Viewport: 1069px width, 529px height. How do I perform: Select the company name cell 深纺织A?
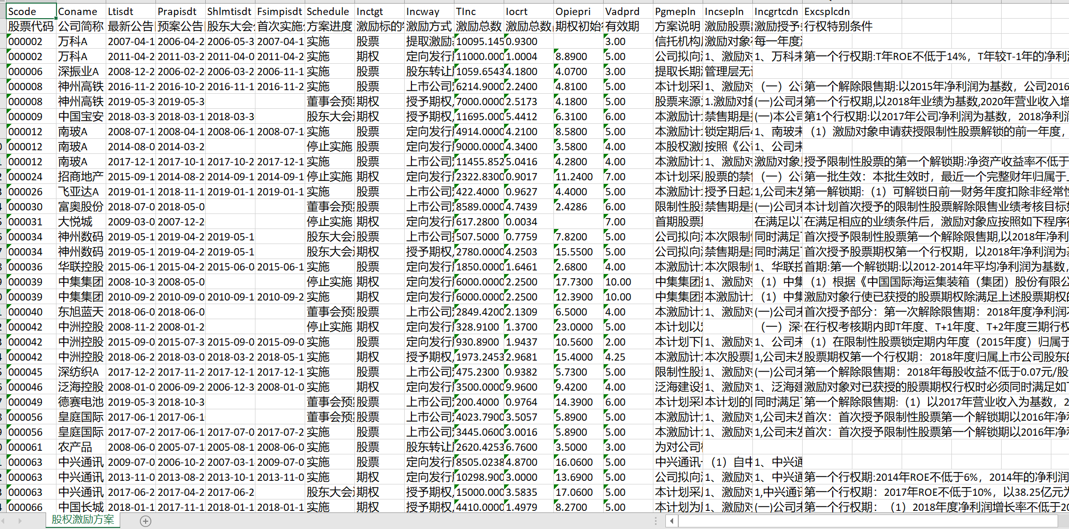coord(81,372)
